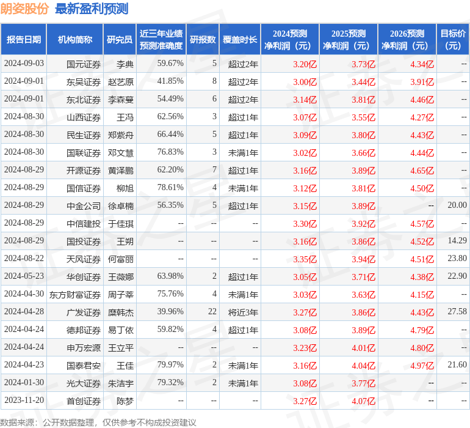
Task: Click researcher name 赵艺原
Action: click(121, 82)
